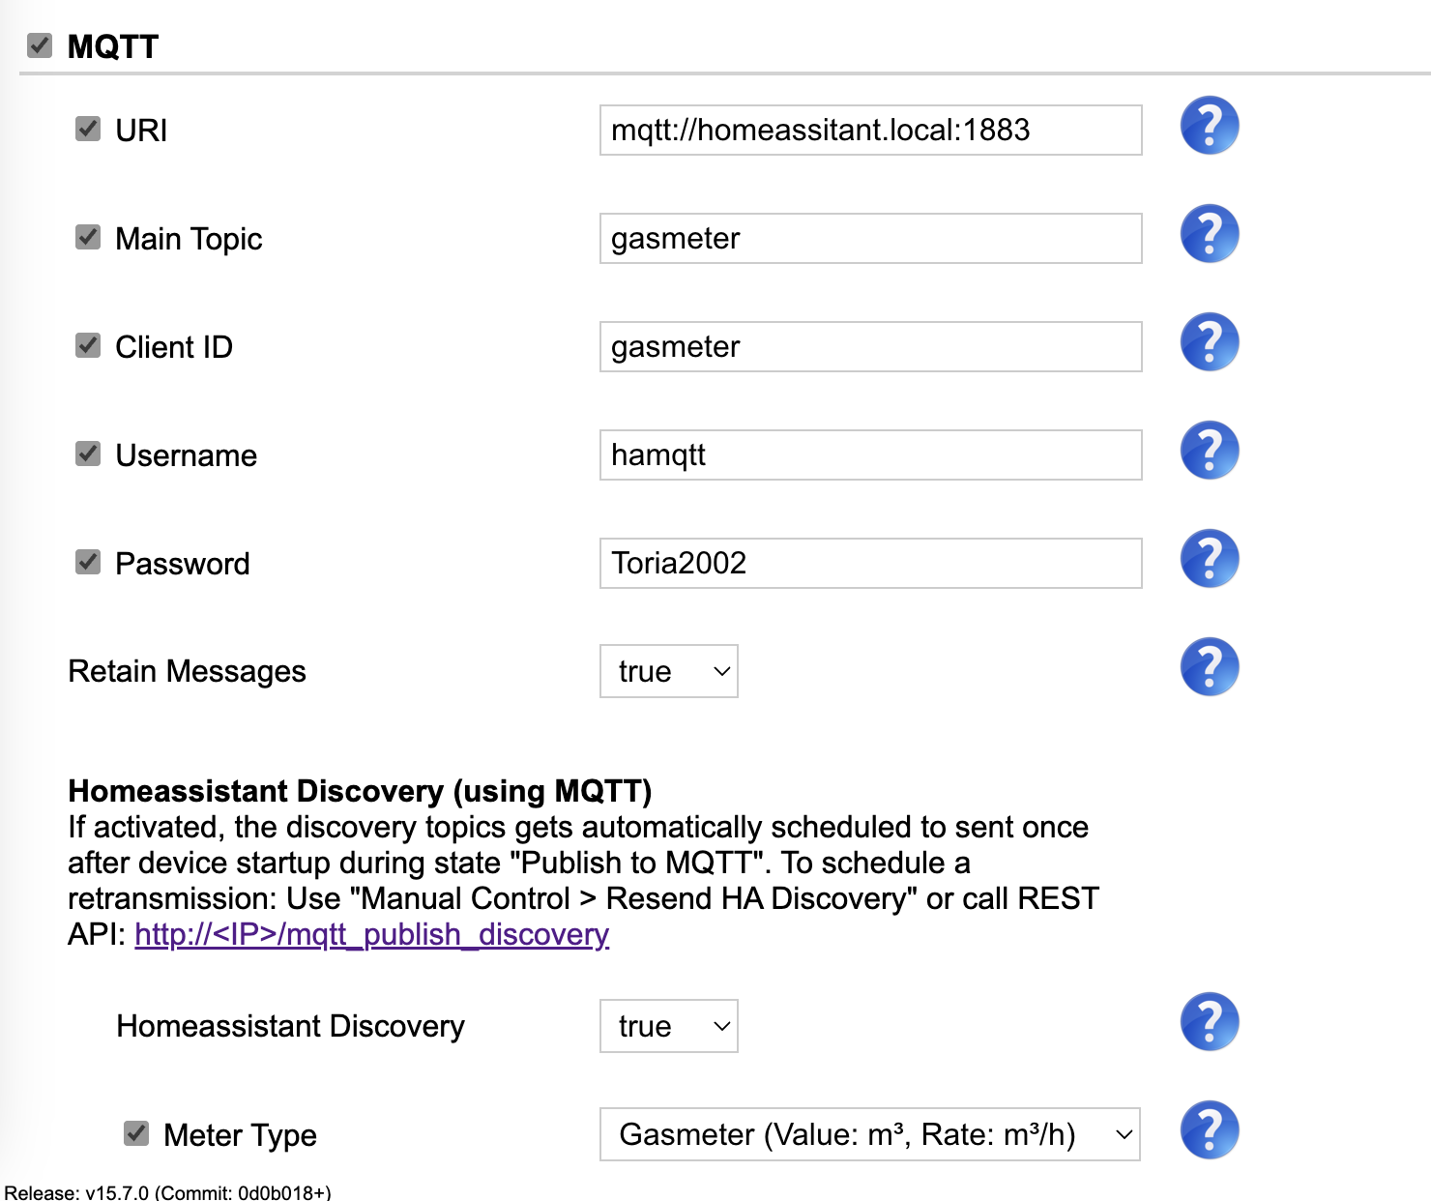The height and width of the screenshot is (1201, 1431).
Task: Untick the Password checkbox
Action: [88, 562]
